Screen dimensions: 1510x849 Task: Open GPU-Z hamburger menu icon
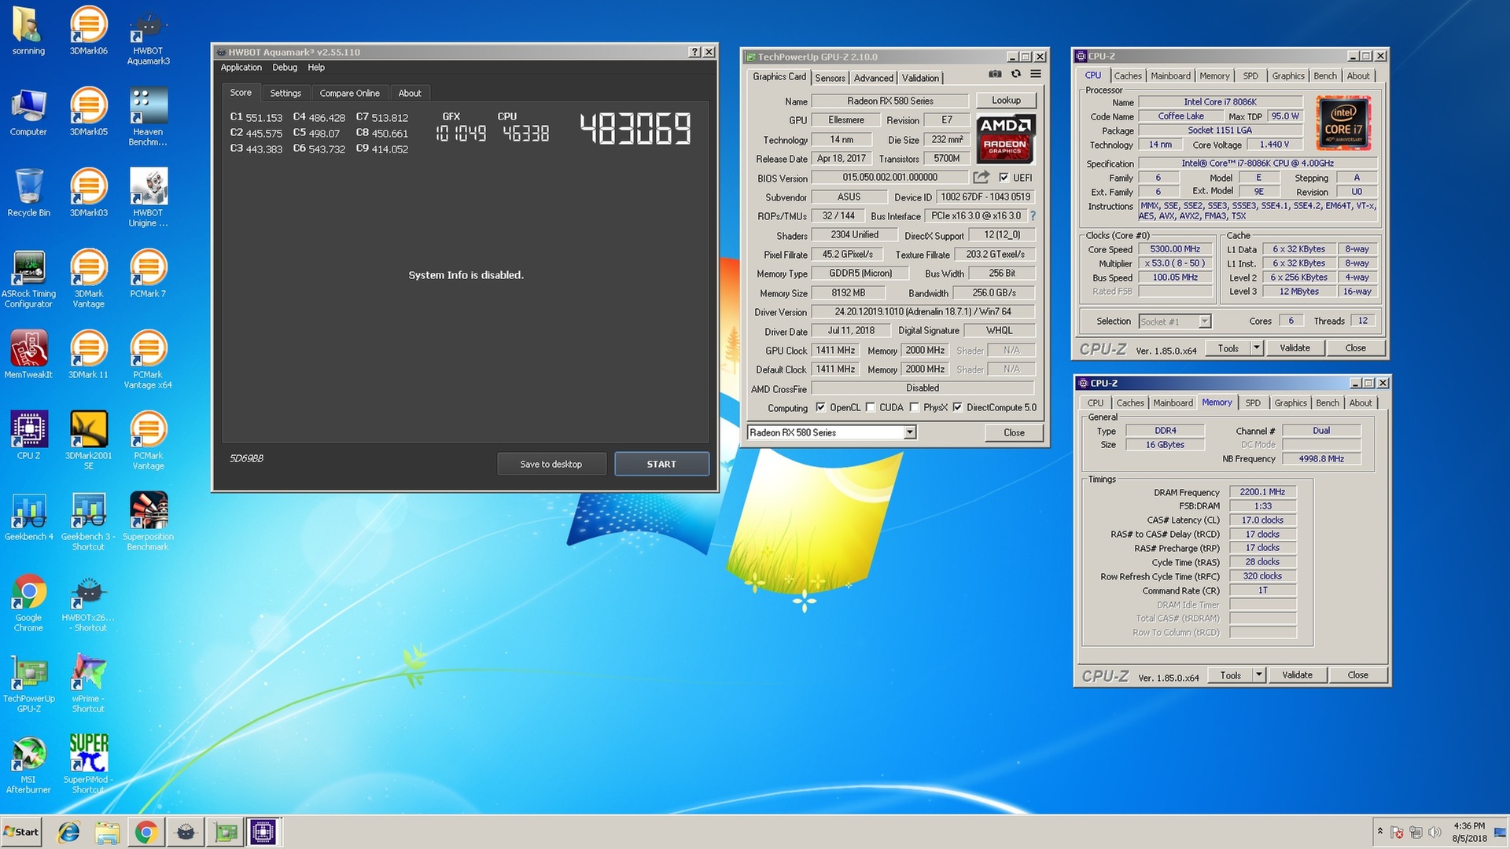1036,74
